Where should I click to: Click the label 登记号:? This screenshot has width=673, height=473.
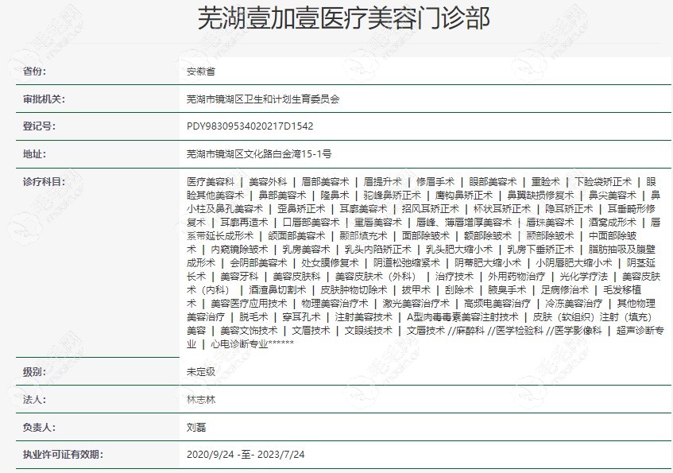(x=39, y=126)
